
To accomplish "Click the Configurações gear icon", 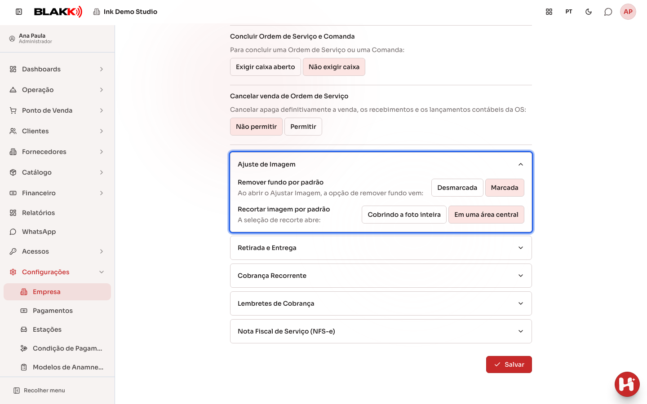I will [x=13, y=272].
